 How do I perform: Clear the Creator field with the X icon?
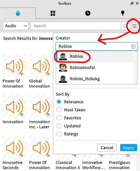tap(133, 47)
